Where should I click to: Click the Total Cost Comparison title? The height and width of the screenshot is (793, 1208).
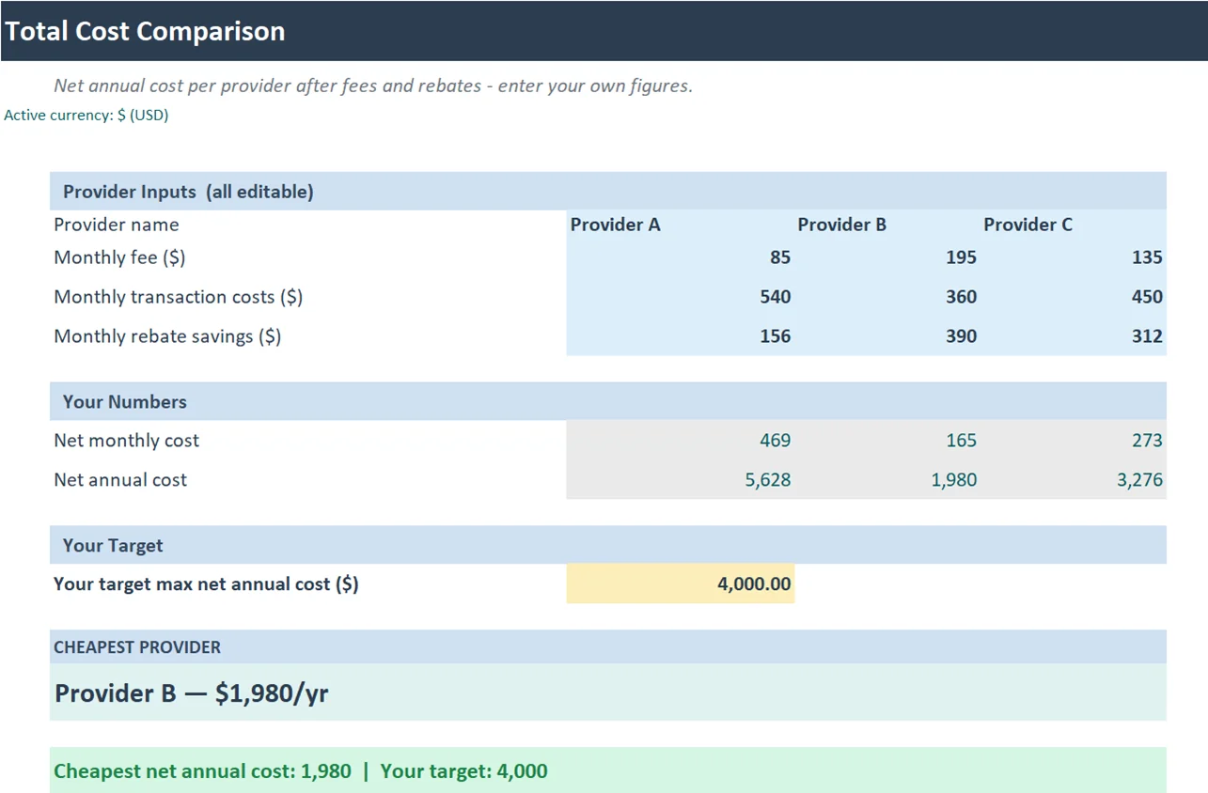coord(145,31)
